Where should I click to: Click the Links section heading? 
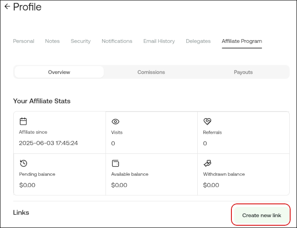coord(21,213)
